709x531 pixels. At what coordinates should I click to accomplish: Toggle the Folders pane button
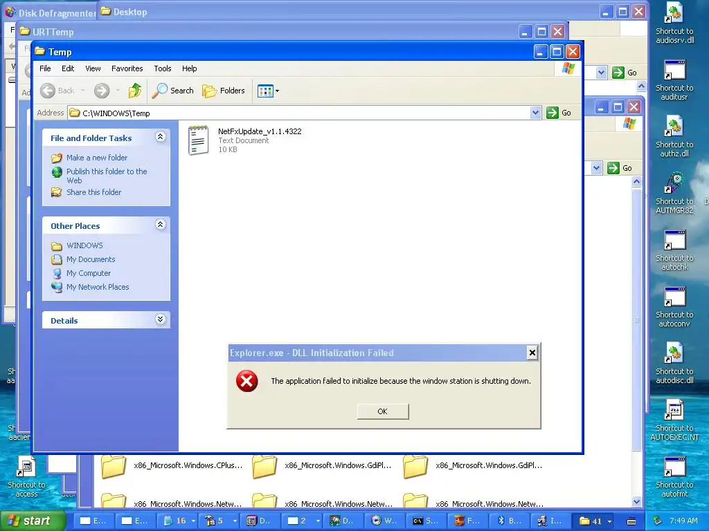point(224,91)
